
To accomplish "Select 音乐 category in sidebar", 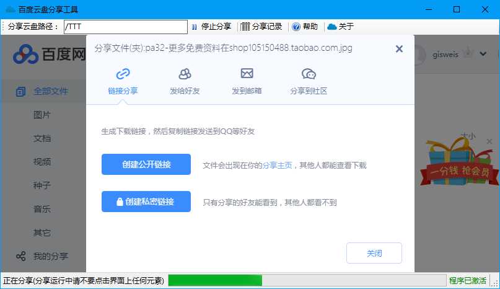I will coord(42,209).
